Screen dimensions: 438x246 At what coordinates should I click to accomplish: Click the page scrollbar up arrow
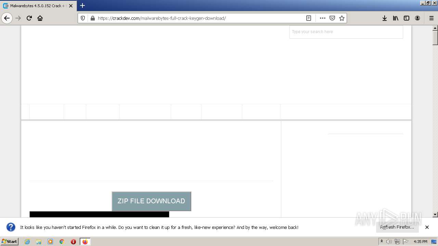[435, 28]
